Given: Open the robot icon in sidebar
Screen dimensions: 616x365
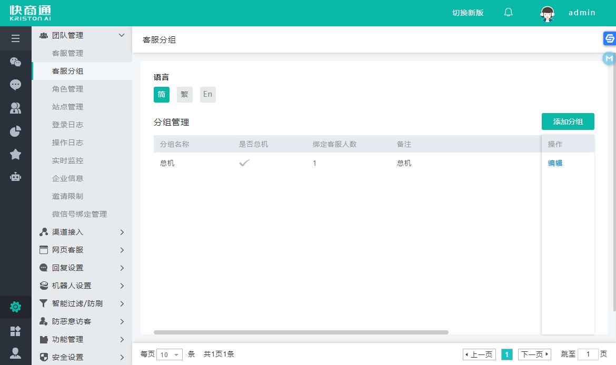Looking at the screenshot, I should 15,177.
